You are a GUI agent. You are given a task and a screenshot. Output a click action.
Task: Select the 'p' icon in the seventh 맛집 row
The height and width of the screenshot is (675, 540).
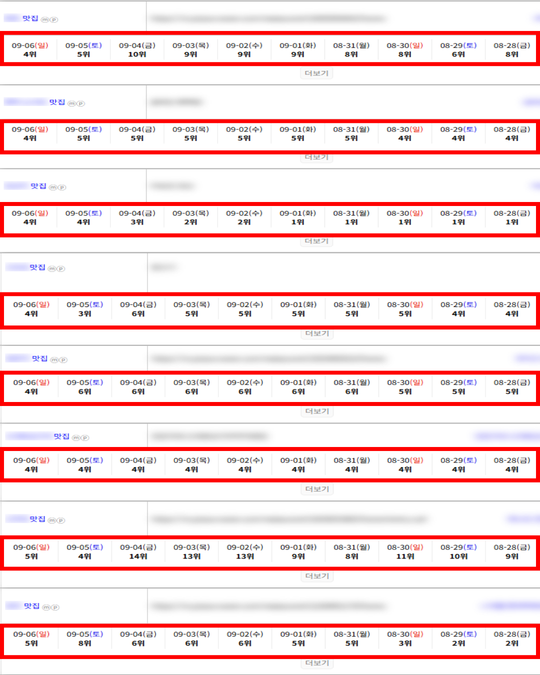pyautogui.click(x=61, y=520)
